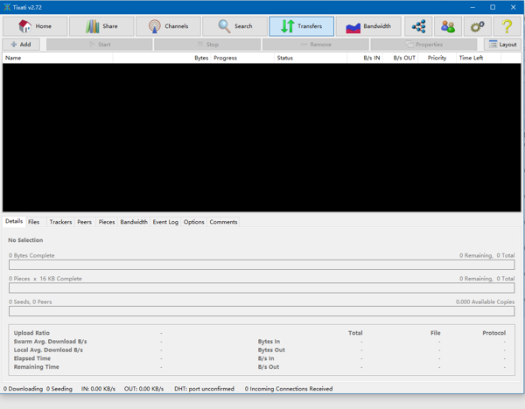Open the peers people icon
Image resolution: width=525 pixels, height=409 pixels.
coord(448,26)
